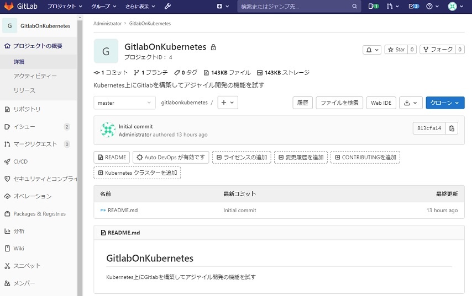Open the 1 ブランチ link
Viewport: 472px width, 296px height.
click(x=151, y=73)
